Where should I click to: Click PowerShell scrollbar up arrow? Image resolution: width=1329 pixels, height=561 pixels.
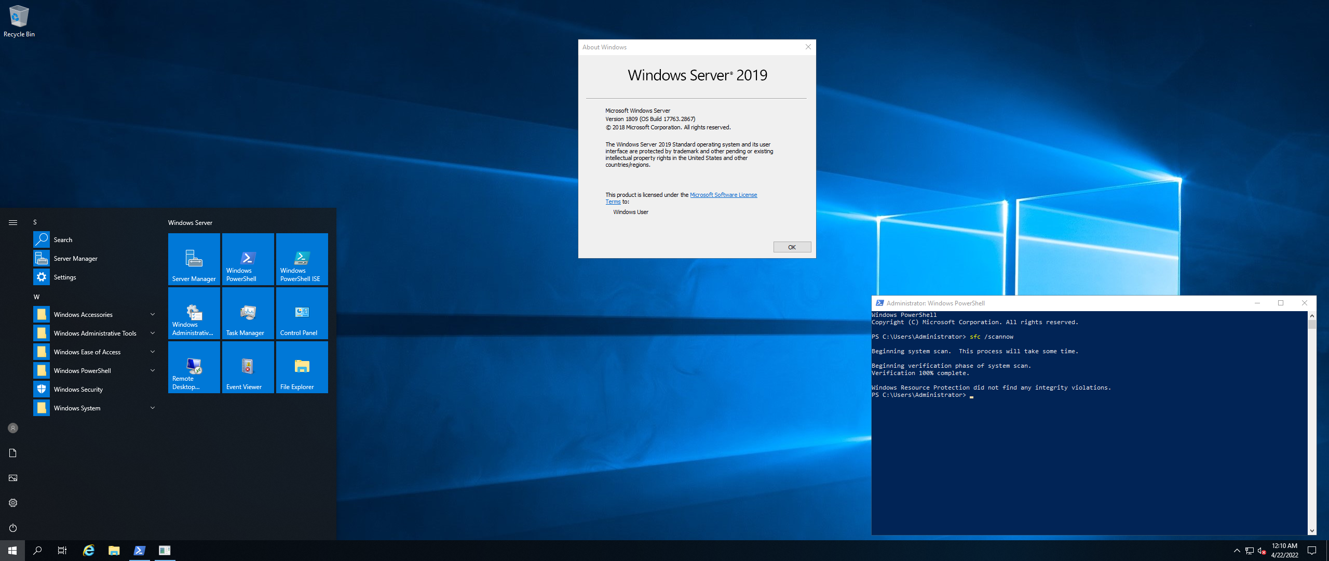coord(1312,315)
